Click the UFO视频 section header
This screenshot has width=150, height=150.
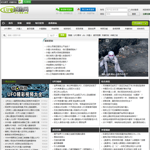point(57,82)
